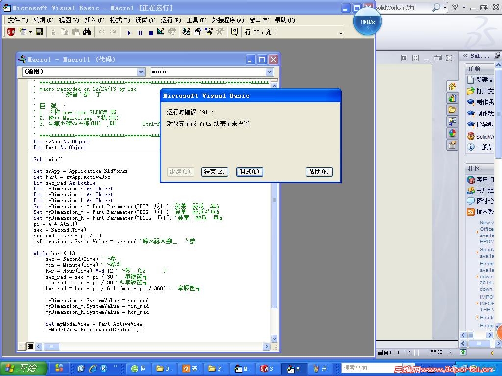Stop macro with reset square icon
Viewport: 502px width, 376px height.
151,33
